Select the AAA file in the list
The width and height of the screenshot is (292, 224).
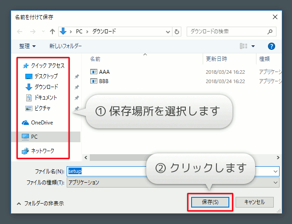click(104, 72)
